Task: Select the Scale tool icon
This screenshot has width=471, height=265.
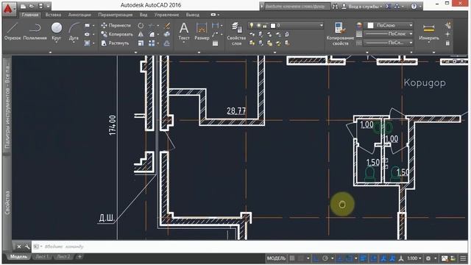Action: click(141, 43)
